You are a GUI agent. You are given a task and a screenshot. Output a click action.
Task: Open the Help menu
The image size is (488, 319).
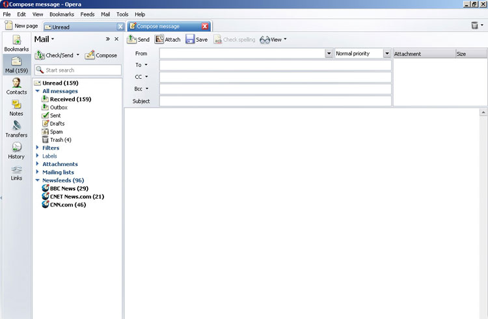(x=140, y=14)
